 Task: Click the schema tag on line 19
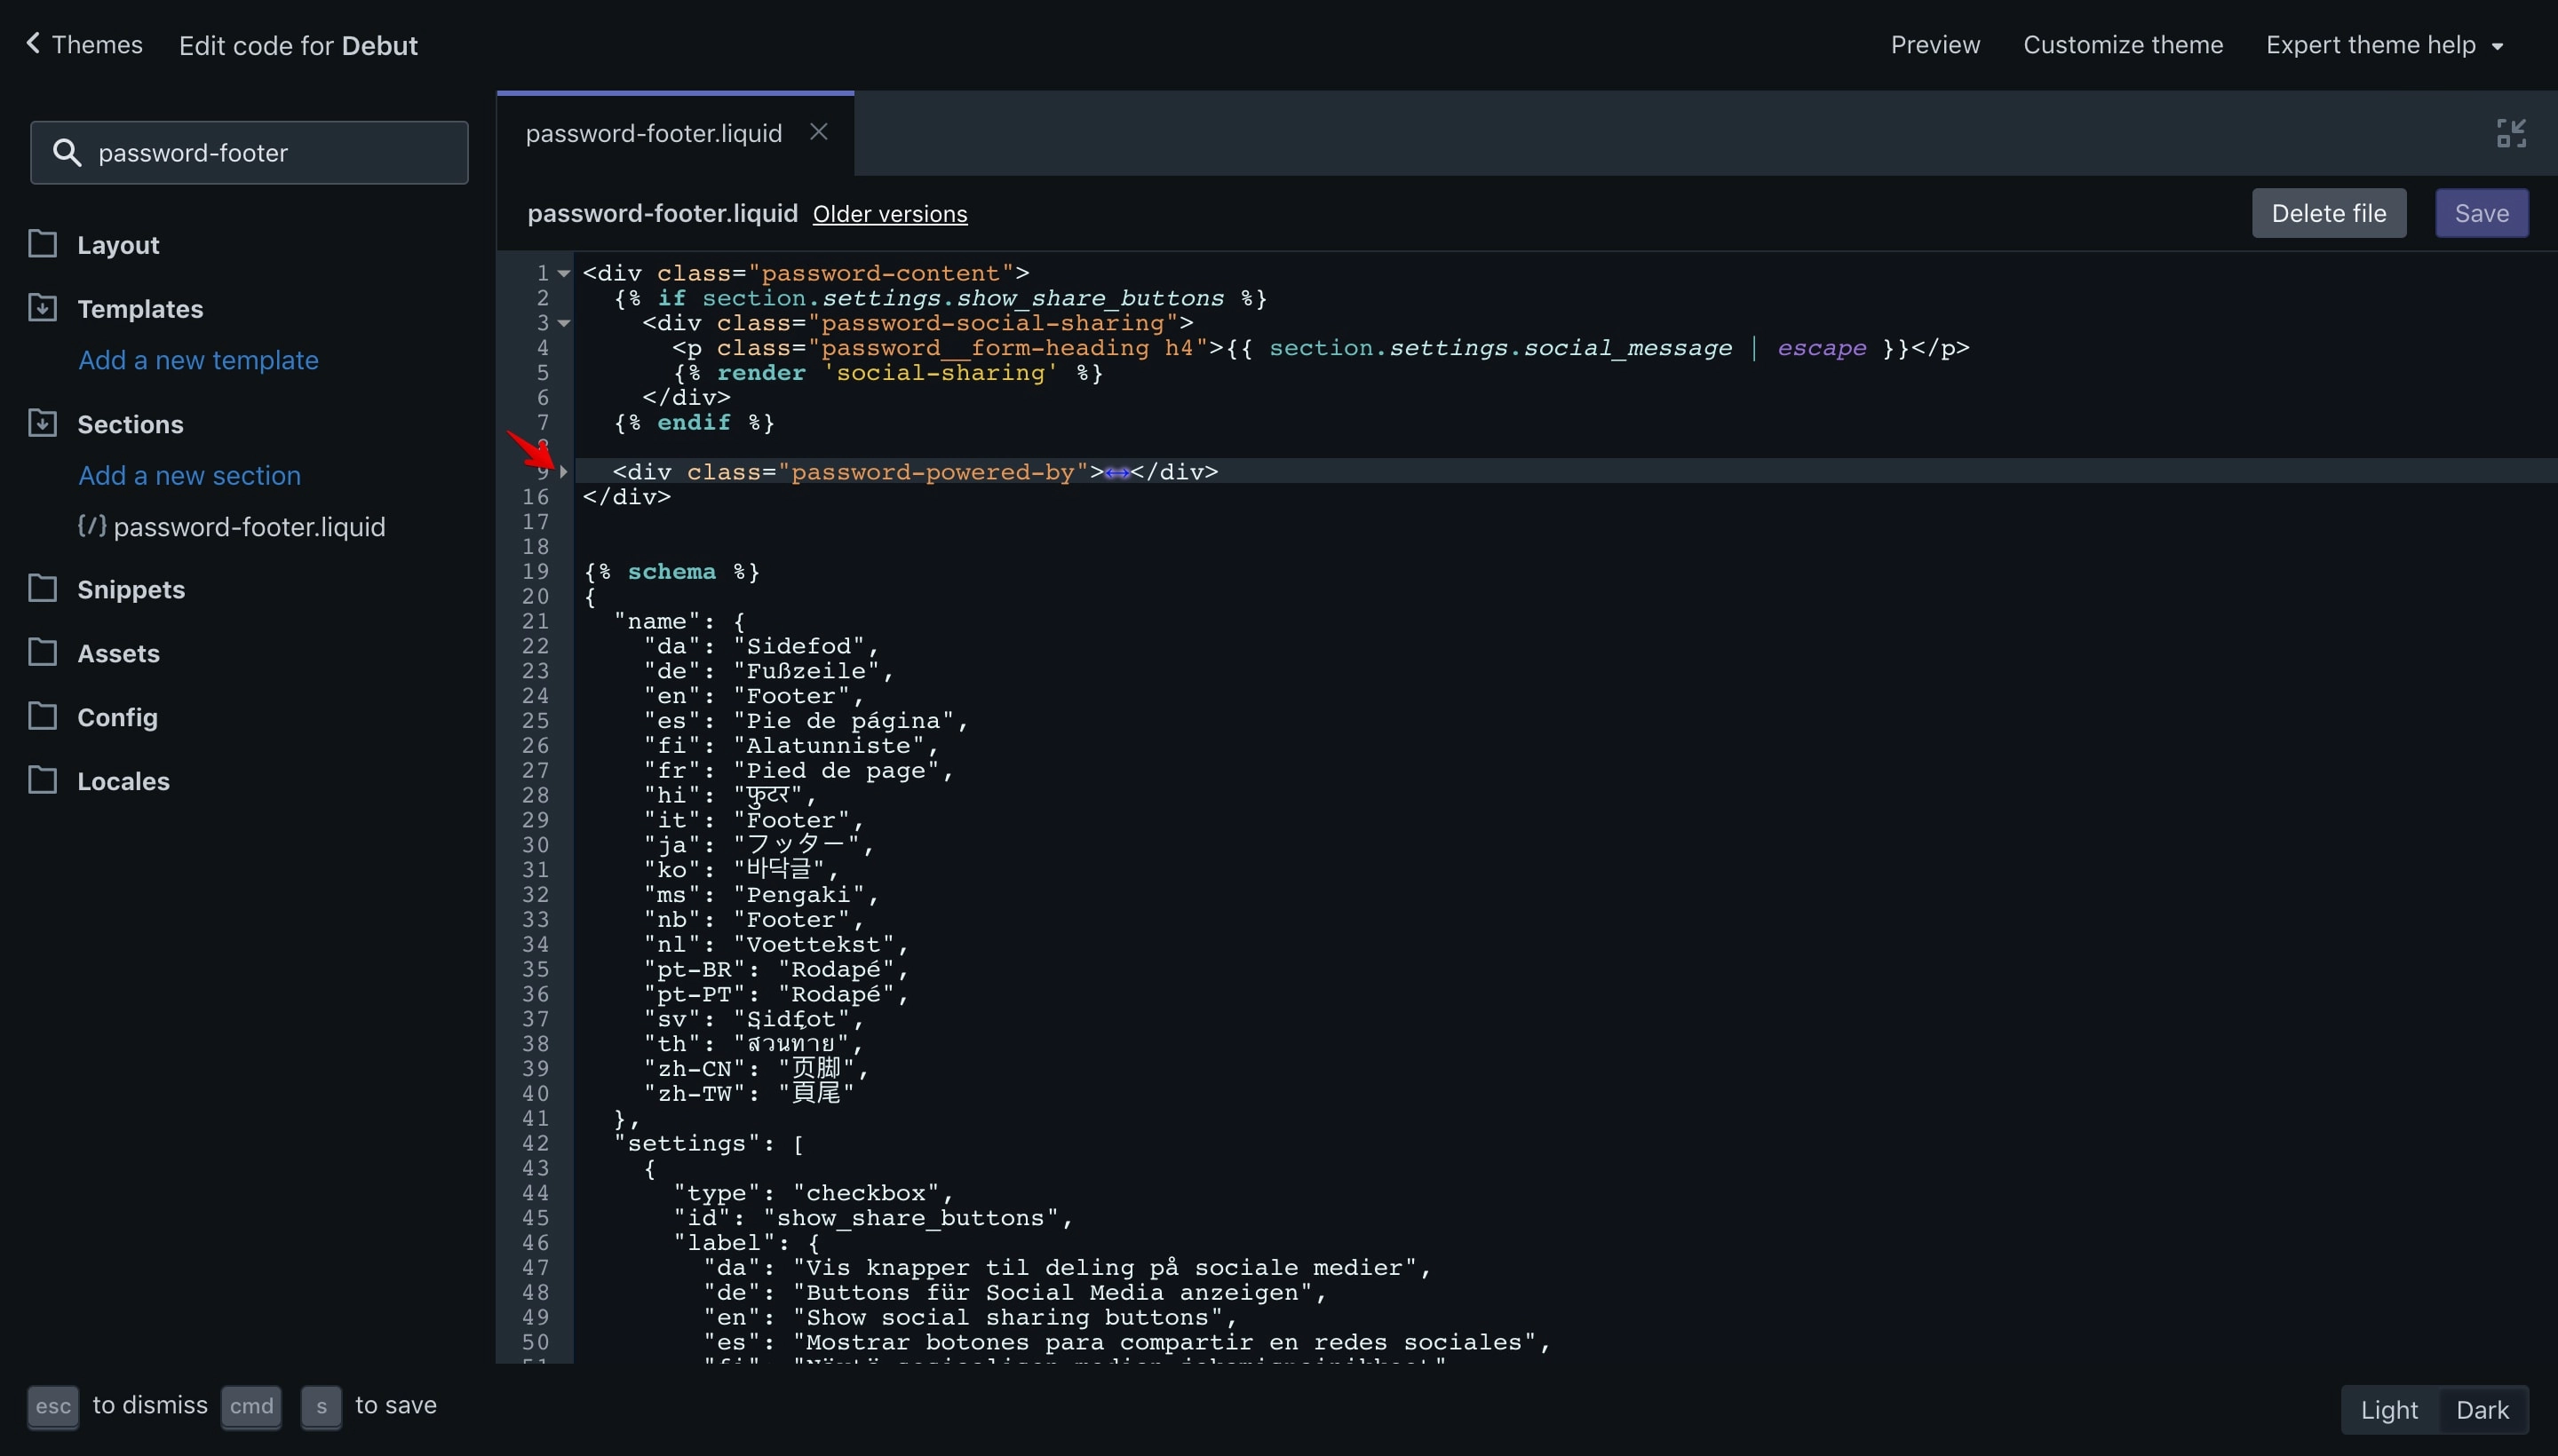point(671,571)
